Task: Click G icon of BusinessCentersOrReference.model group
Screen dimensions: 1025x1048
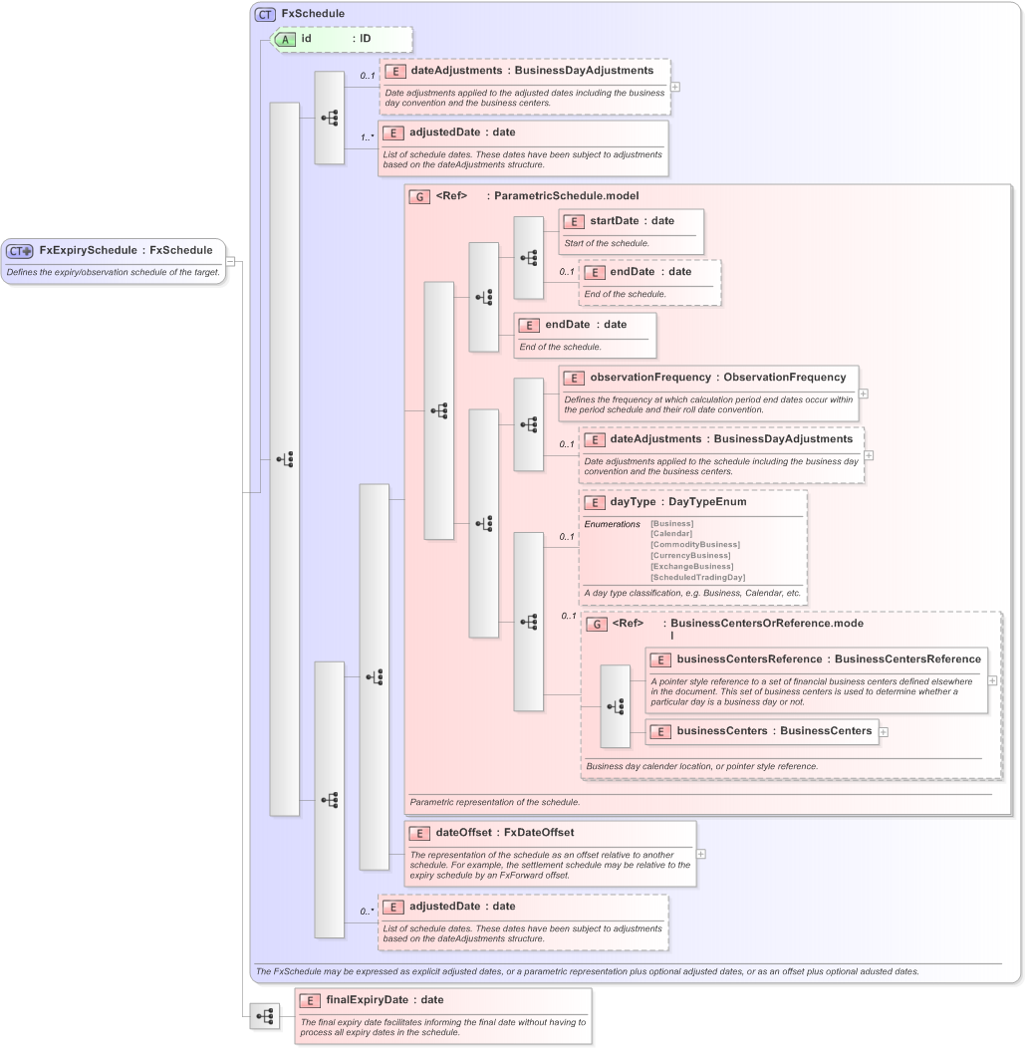Action: click(596, 625)
